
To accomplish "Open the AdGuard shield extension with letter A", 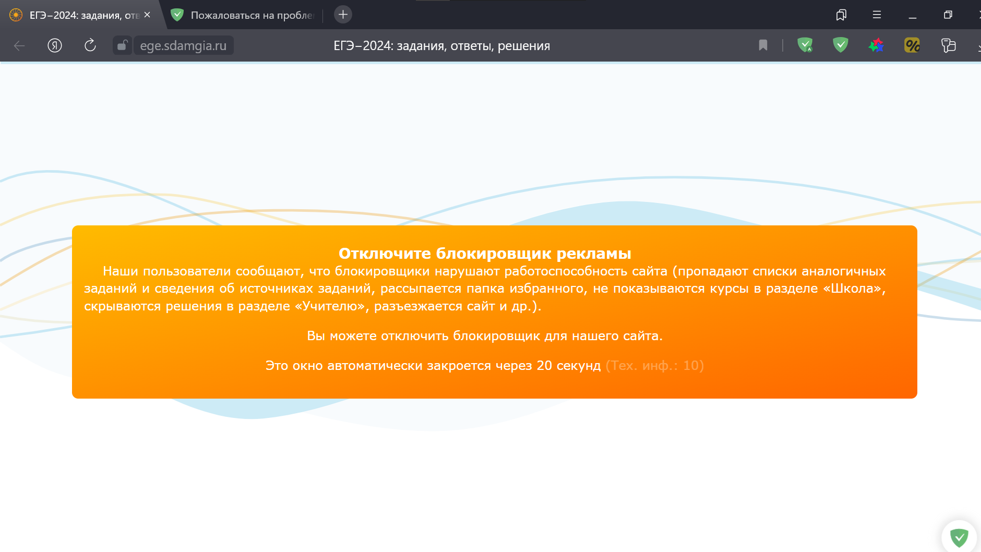I will (x=805, y=45).
